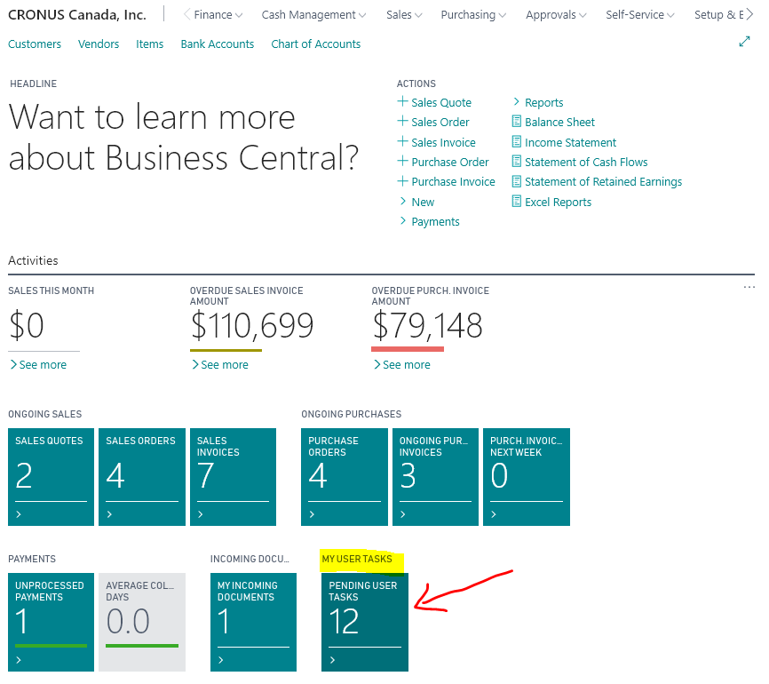Viewport: 769px width, 684px height.
Task: Click the arrow on Unprocessed Payments tile
Action: point(19,660)
